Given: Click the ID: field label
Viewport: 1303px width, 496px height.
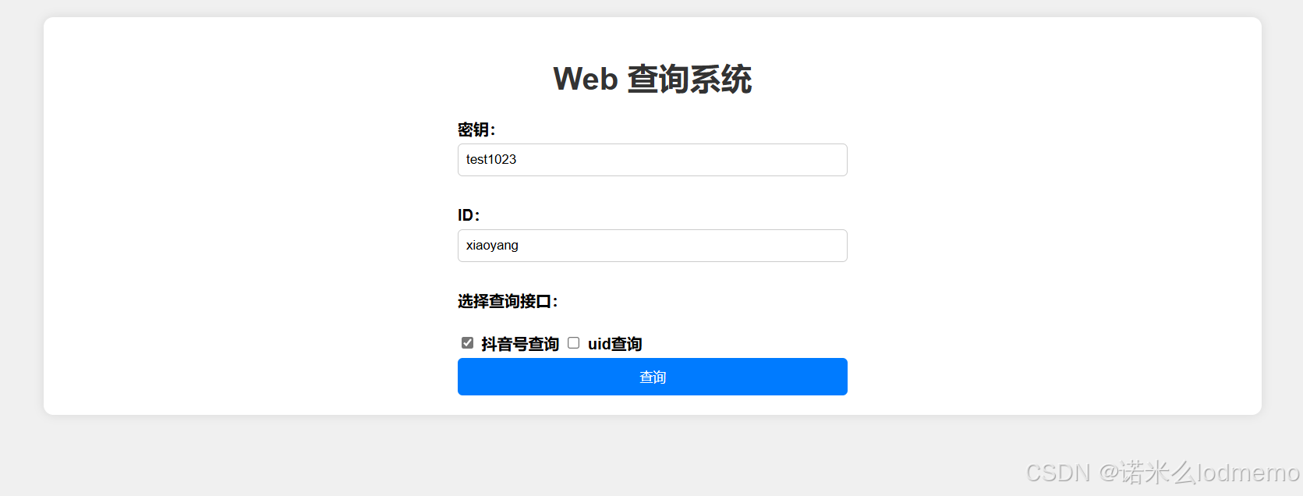Looking at the screenshot, I should coord(469,215).
